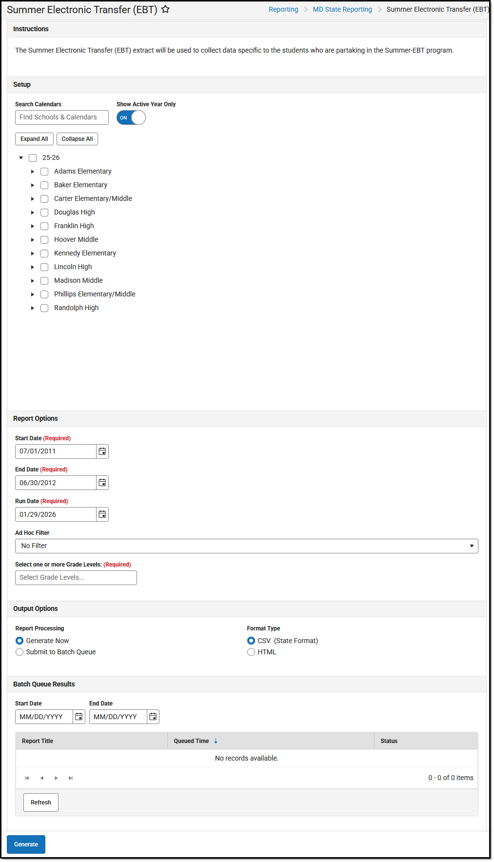494x862 pixels.
Task: Turn off Show Active Year Only toggle
Action: coord(130,118)
